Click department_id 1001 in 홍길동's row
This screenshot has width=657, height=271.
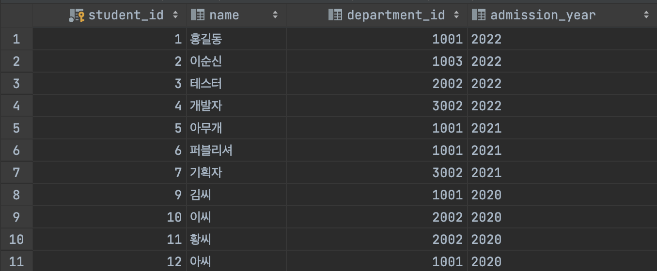click(376, 39)
